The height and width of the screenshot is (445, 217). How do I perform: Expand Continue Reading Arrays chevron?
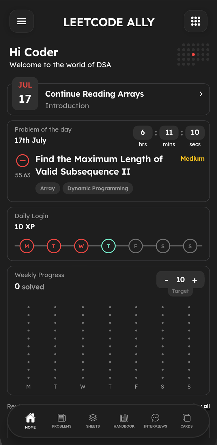(201, 94)
